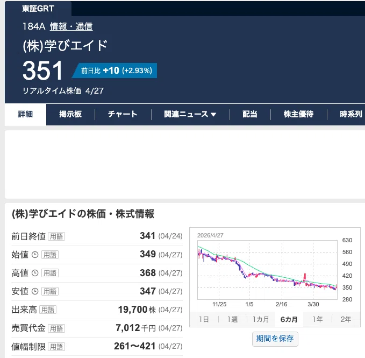Click the company name (株)学びエイド heading
The width and height of the screenshot is (365, 358).
point(65,45)
